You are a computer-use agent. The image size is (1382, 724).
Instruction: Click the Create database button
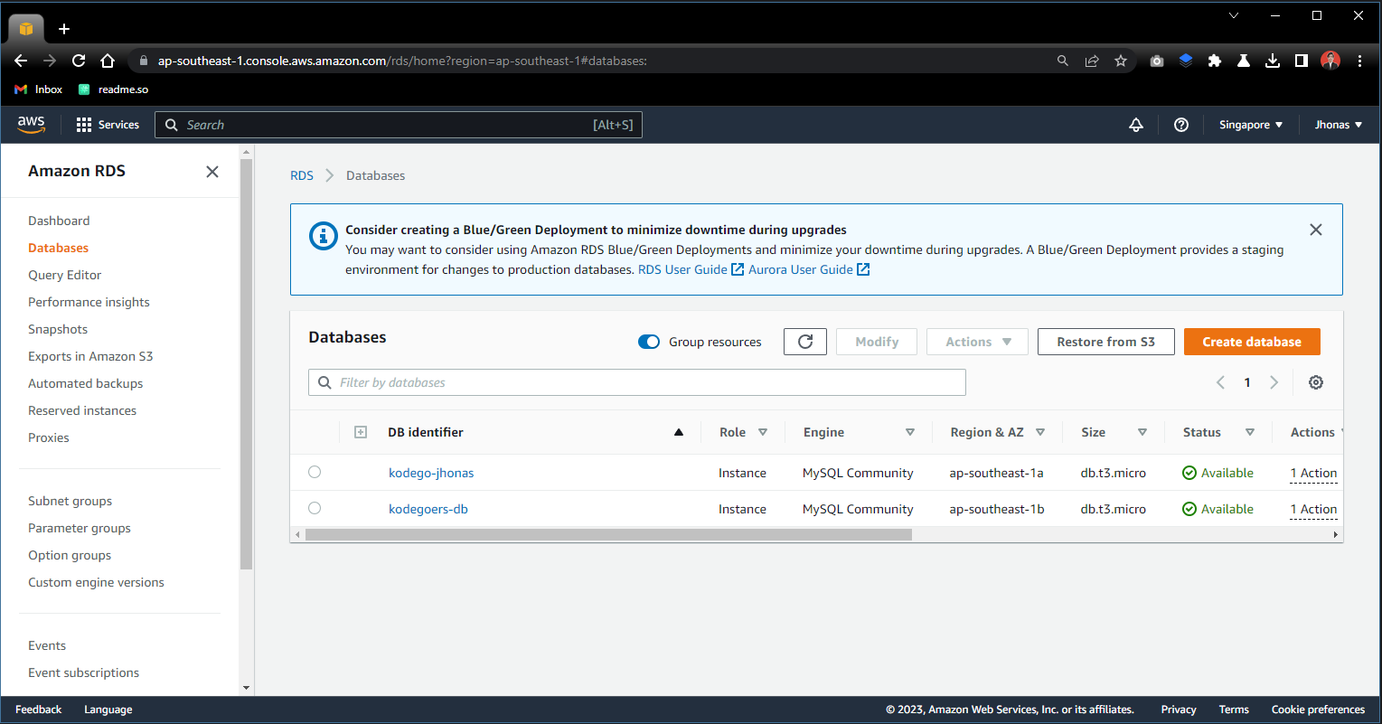pos(1252,342)
